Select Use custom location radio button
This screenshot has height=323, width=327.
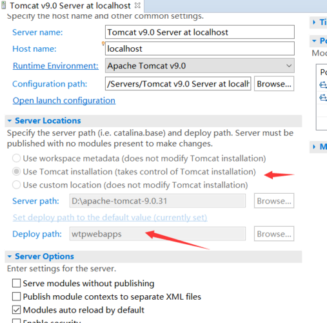(x=16, y=185)
